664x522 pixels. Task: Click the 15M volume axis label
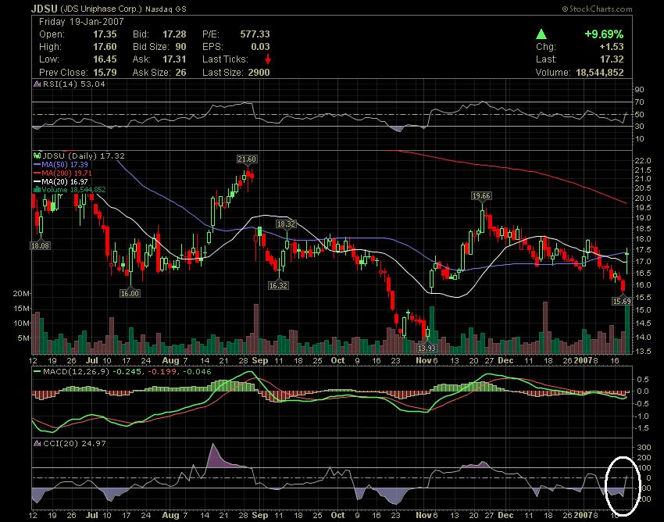coord(21,309)
